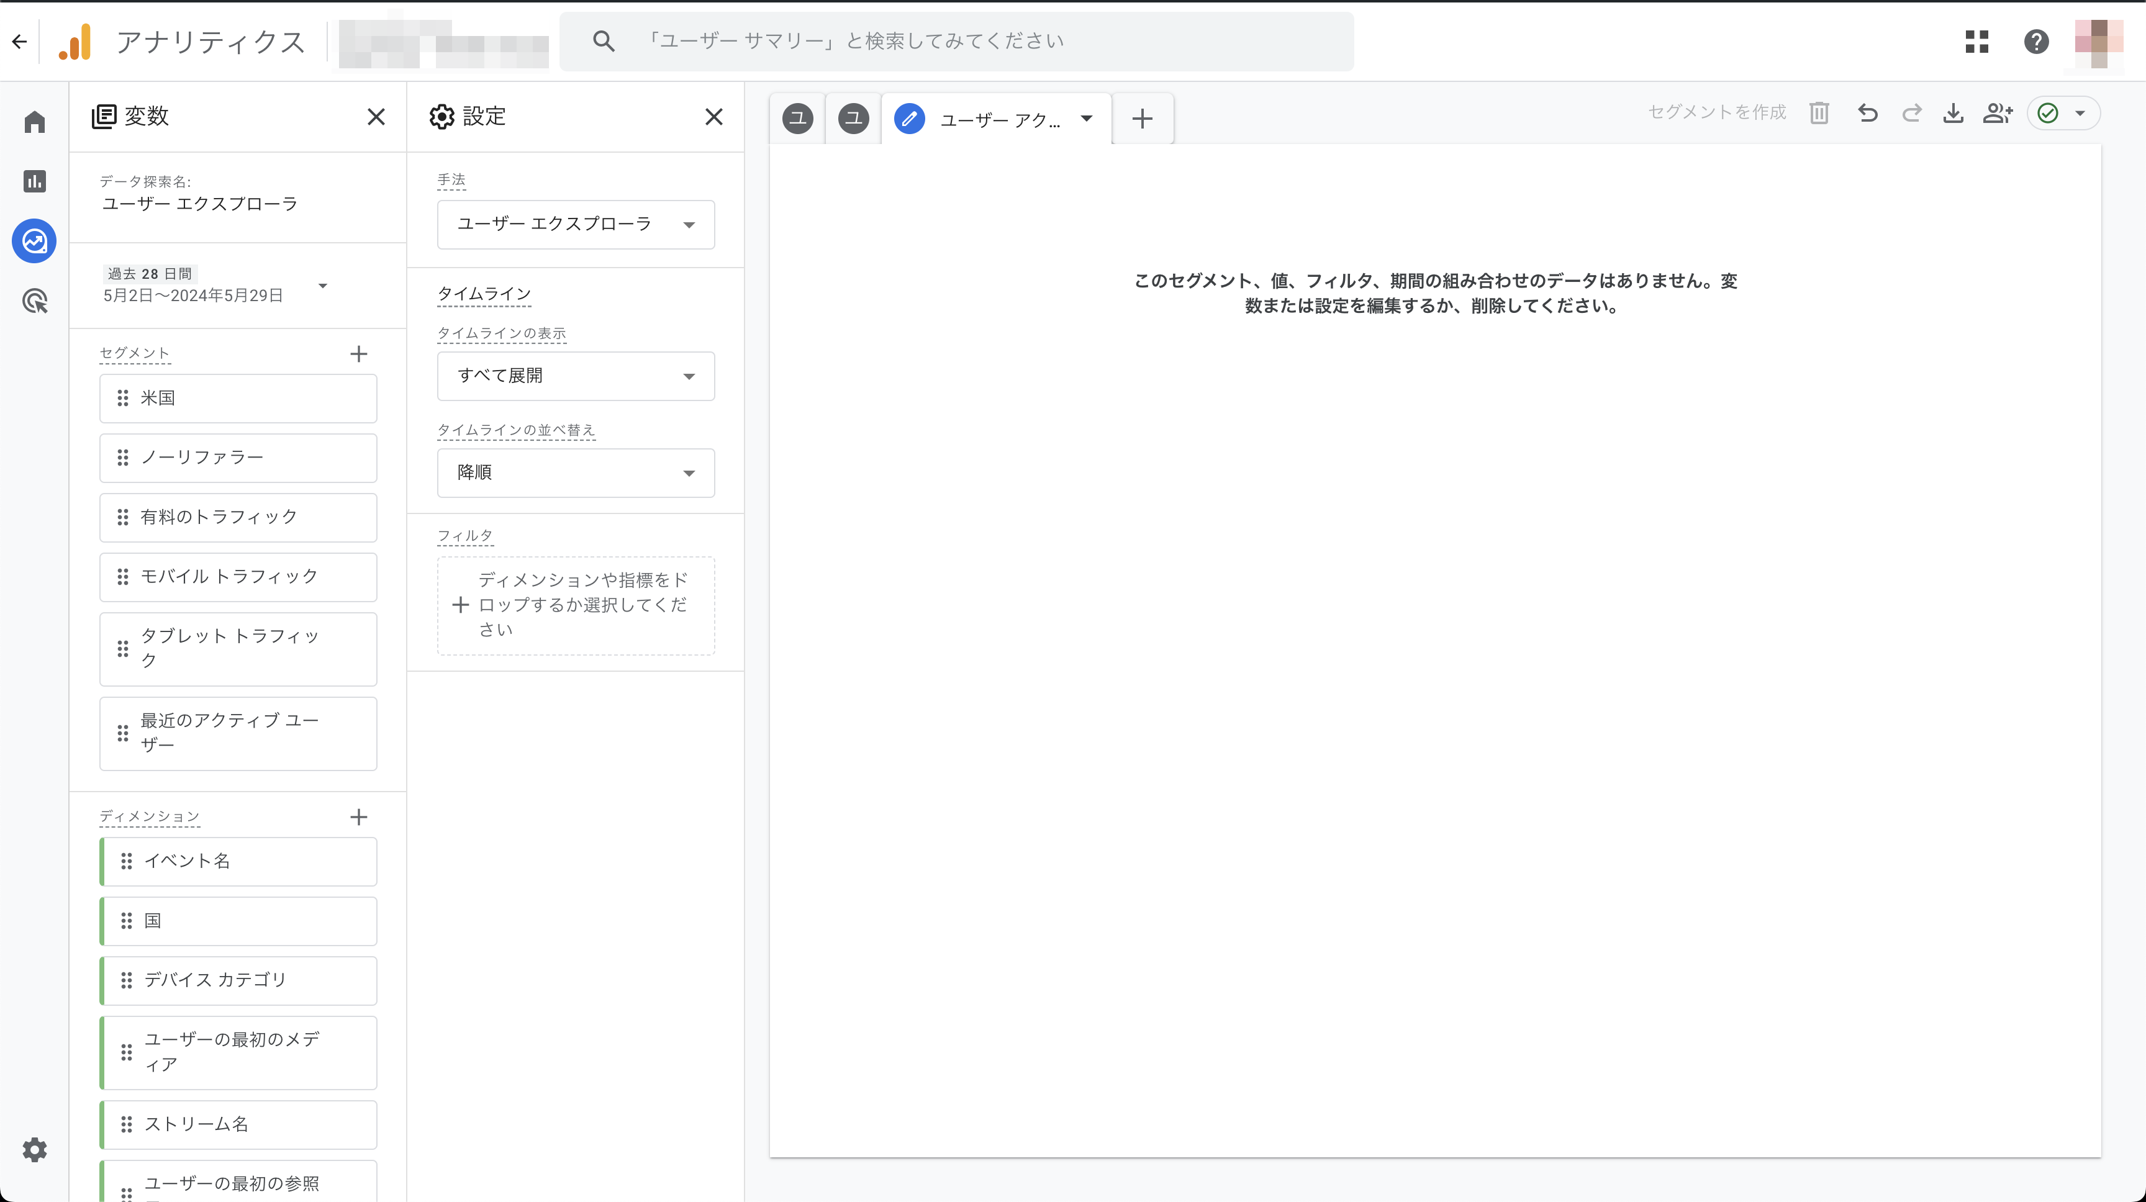Click the filter drop zone ディメンションや指標をドロップ
This screenshot has width=2146, height=1202.
pyautogui.click(x=576, y=605)
